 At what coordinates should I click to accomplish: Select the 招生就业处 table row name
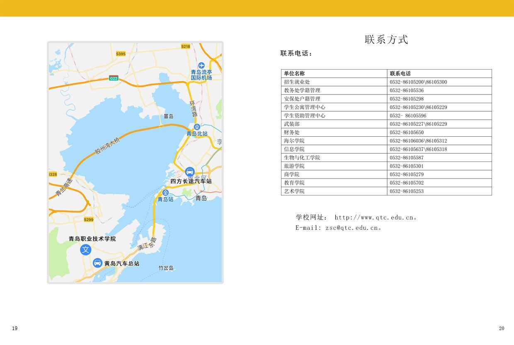(297, 82)
